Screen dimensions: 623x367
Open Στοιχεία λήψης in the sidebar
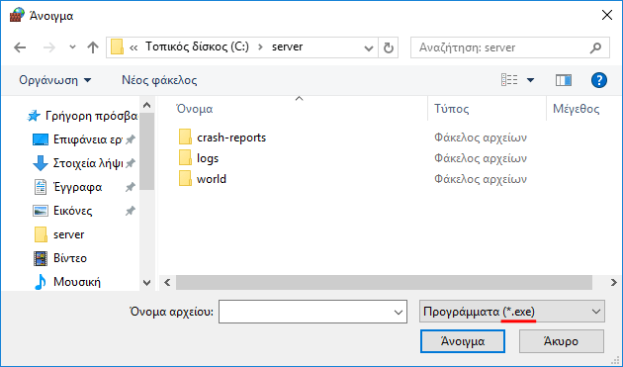pos(78,163)
